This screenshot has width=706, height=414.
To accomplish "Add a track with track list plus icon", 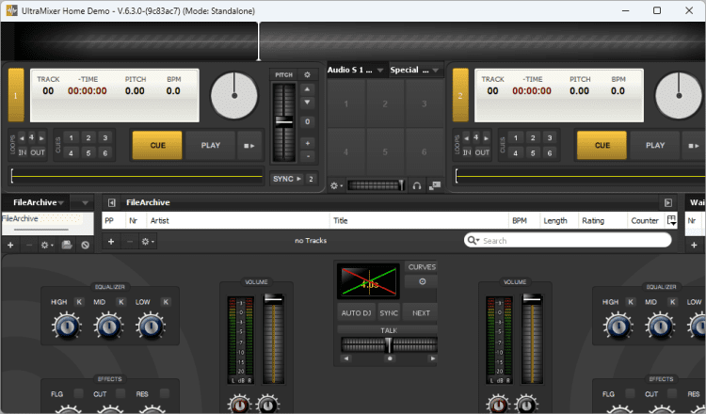I will point(111,242).
